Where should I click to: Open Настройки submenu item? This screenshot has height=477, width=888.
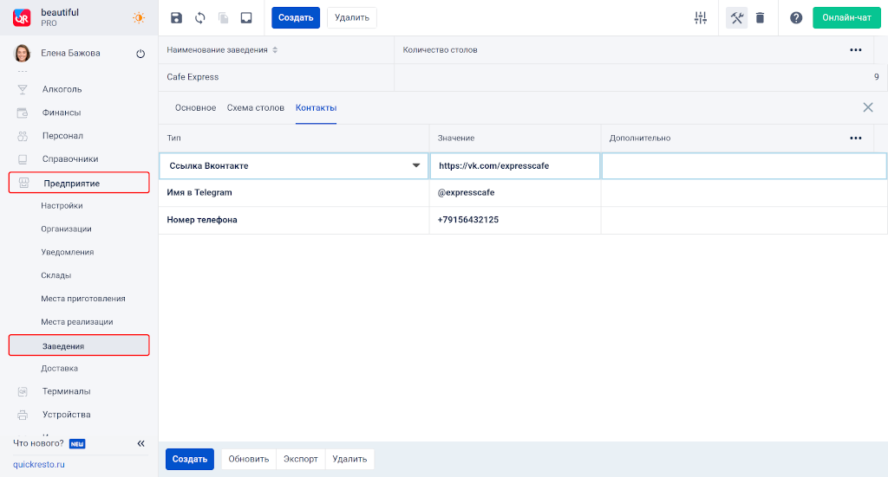tap(62, 206)
